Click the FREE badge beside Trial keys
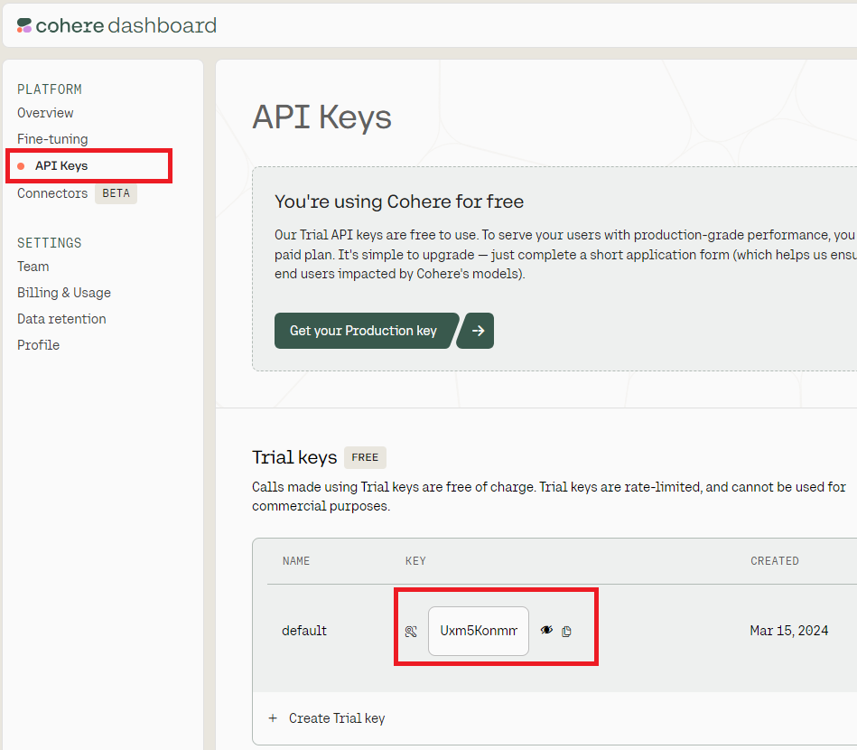The height and width of the screenshot is (750, 857). tap(365, 457)
